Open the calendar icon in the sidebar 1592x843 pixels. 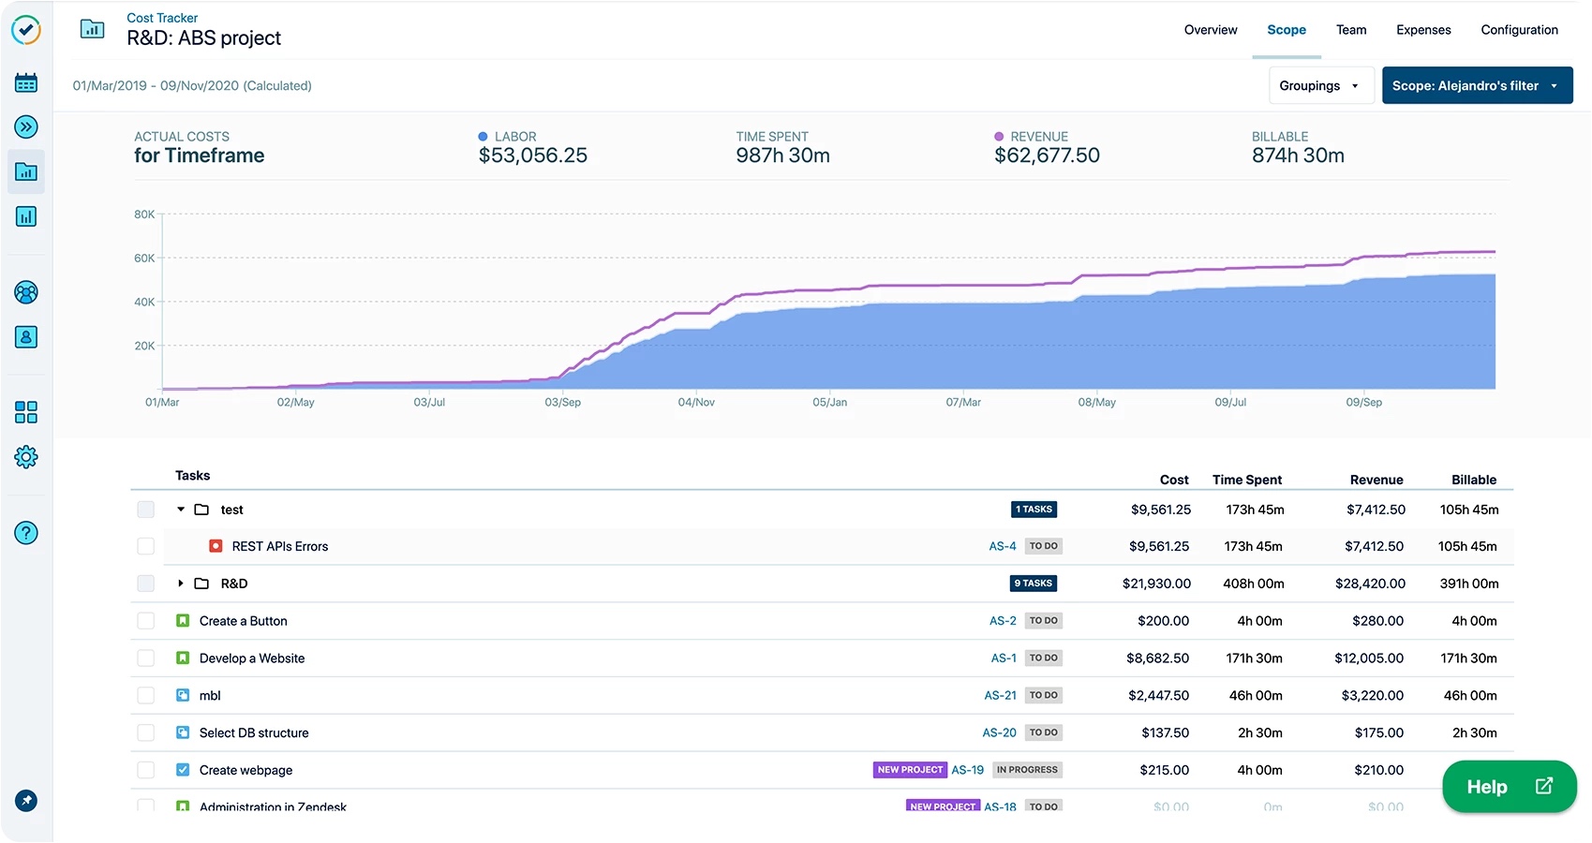[x=25, y=81]
